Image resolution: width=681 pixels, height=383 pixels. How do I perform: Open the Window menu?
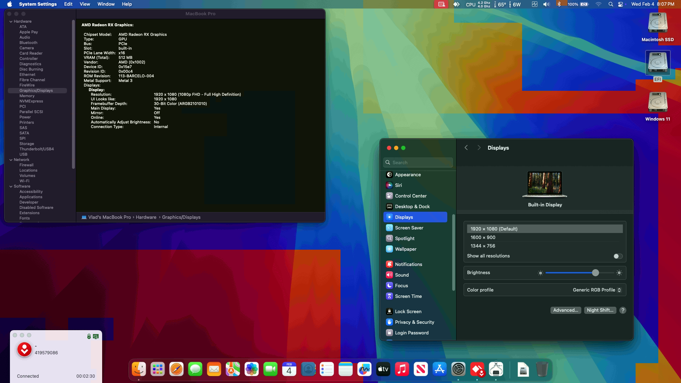click(x=106, y=4)
